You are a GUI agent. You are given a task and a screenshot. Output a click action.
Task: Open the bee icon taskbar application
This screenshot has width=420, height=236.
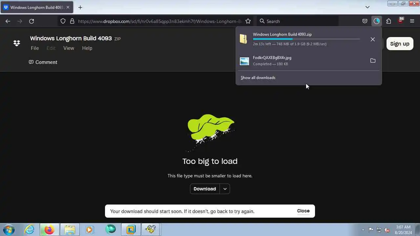pyautogui.click(x=151, y=229)
